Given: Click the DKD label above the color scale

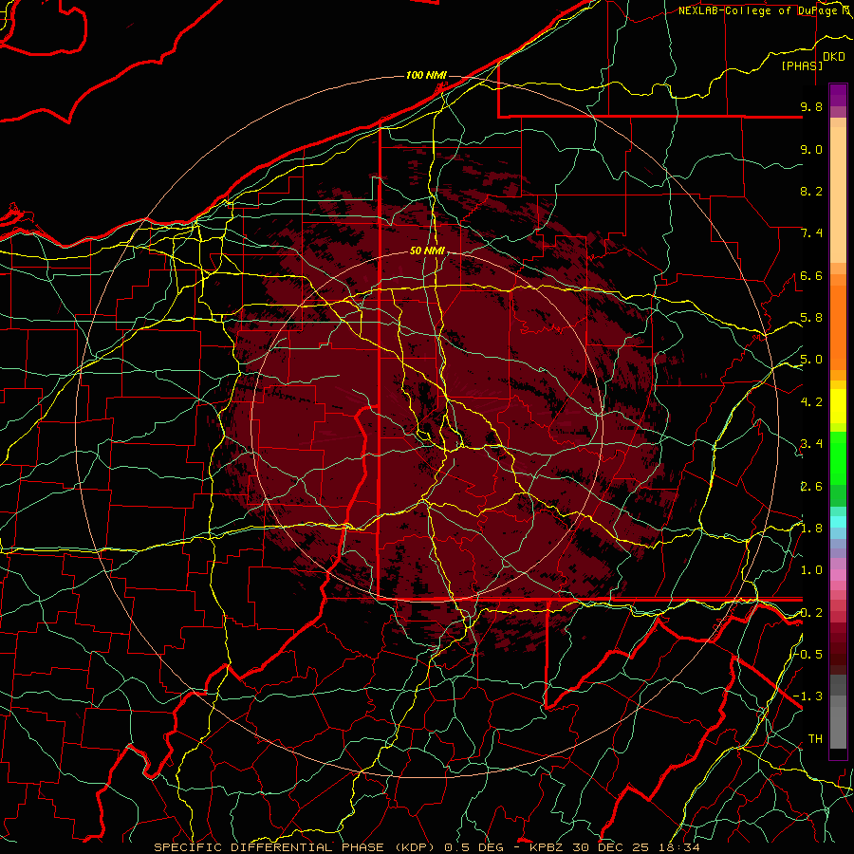Looking at the screenshot, I should pos(834,57).
